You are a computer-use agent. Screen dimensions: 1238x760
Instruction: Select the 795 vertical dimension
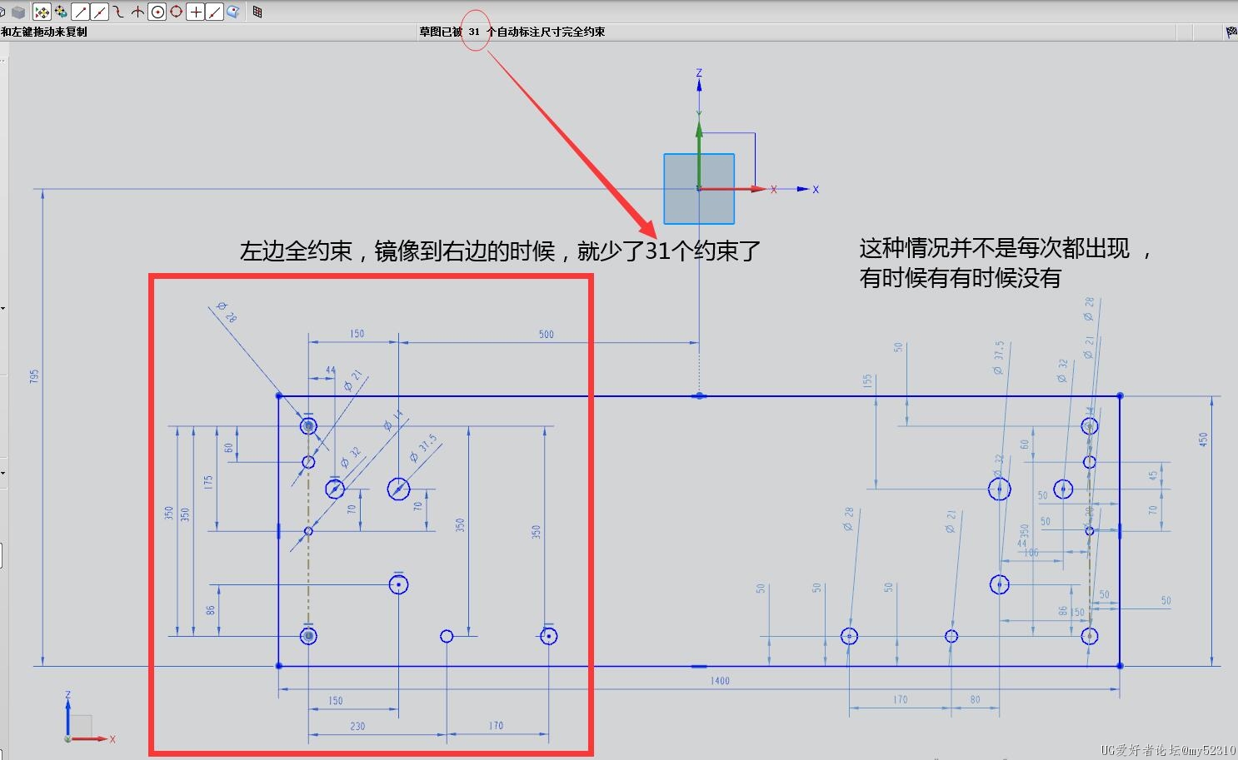tap(34, 376)
